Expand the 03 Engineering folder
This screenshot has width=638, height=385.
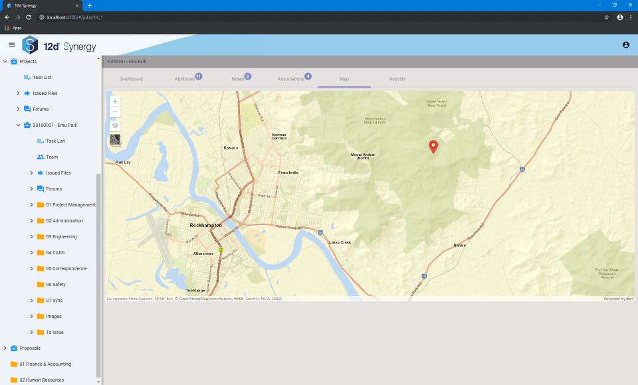31,236
